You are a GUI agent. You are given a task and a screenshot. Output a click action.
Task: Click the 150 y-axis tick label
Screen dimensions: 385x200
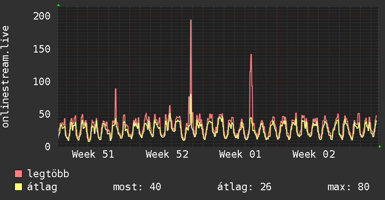coord(42,49)
